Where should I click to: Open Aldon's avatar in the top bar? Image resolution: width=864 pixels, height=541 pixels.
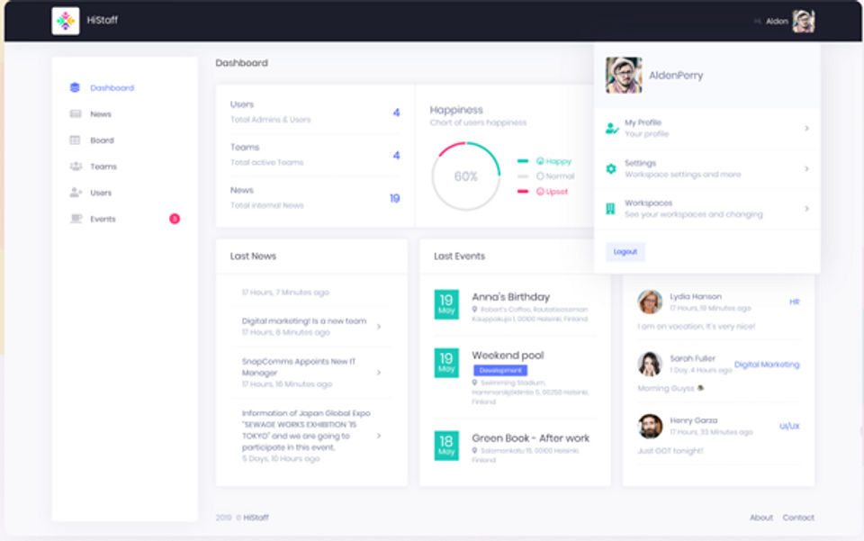click(804, 21)
